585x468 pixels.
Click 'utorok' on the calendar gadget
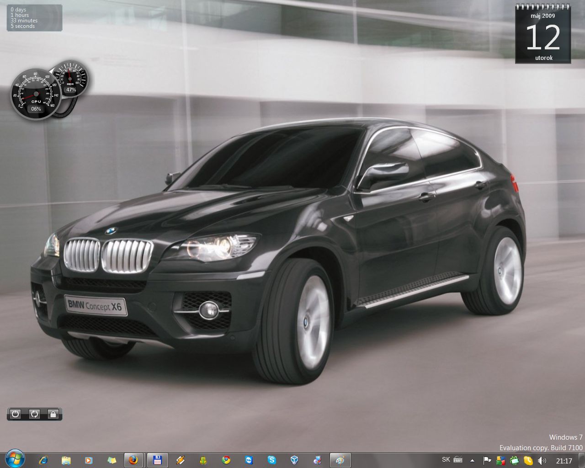click(544, 58)
